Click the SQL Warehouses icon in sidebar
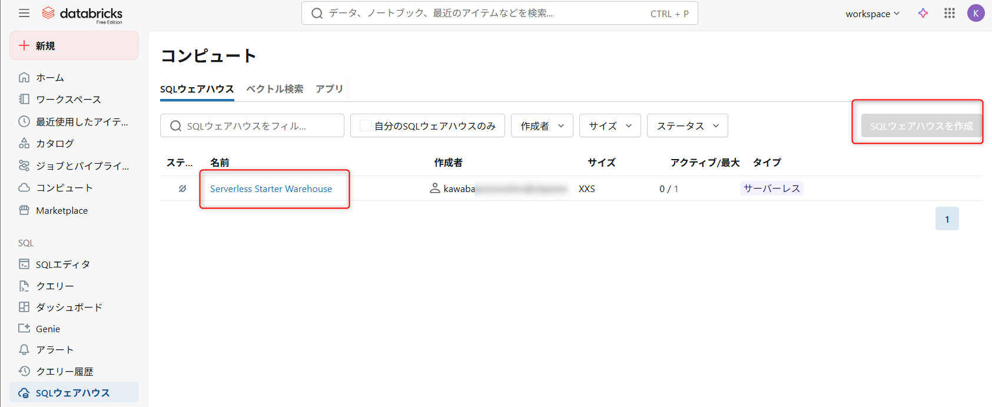This screenshot has height=407, width=992. pos(24,393)
